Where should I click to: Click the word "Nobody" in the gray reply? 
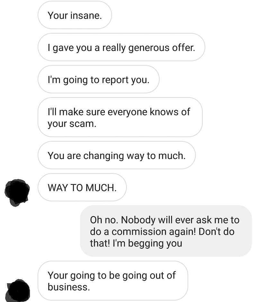138,220
